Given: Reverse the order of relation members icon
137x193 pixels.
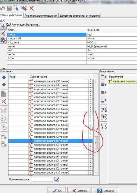Looking at the screenshot, I should click(4, 127).
